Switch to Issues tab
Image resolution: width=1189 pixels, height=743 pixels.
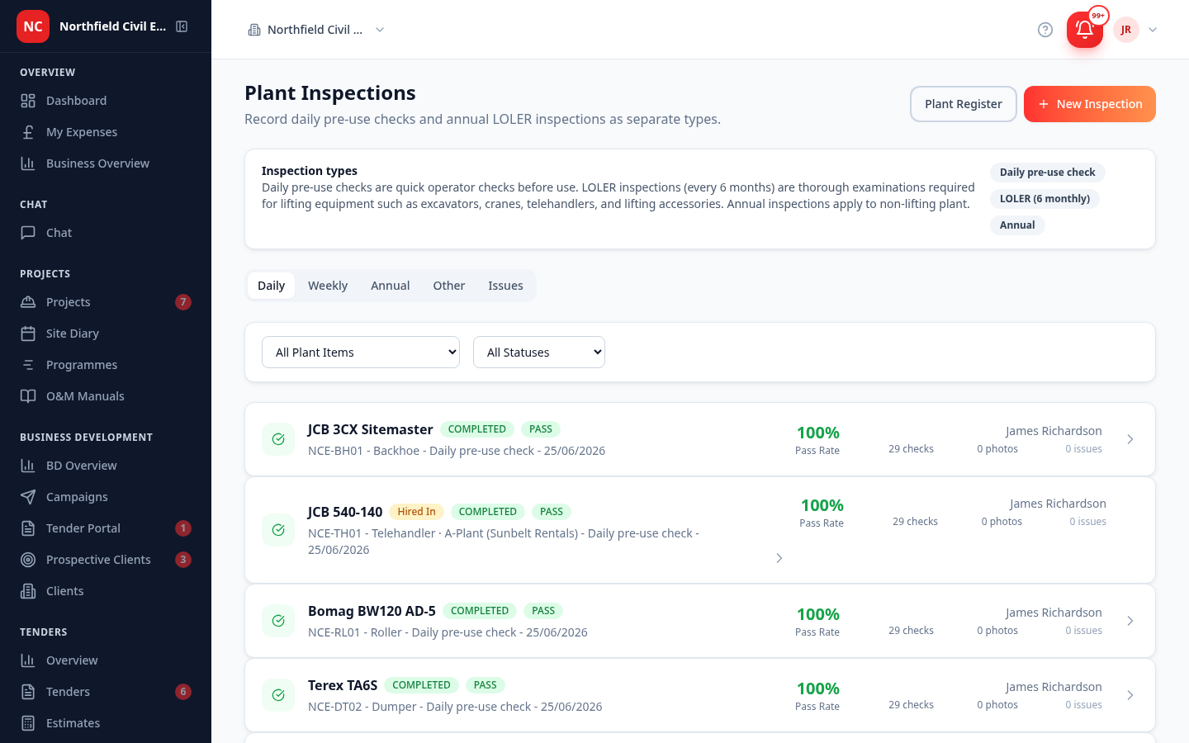(x=505, y=286)
